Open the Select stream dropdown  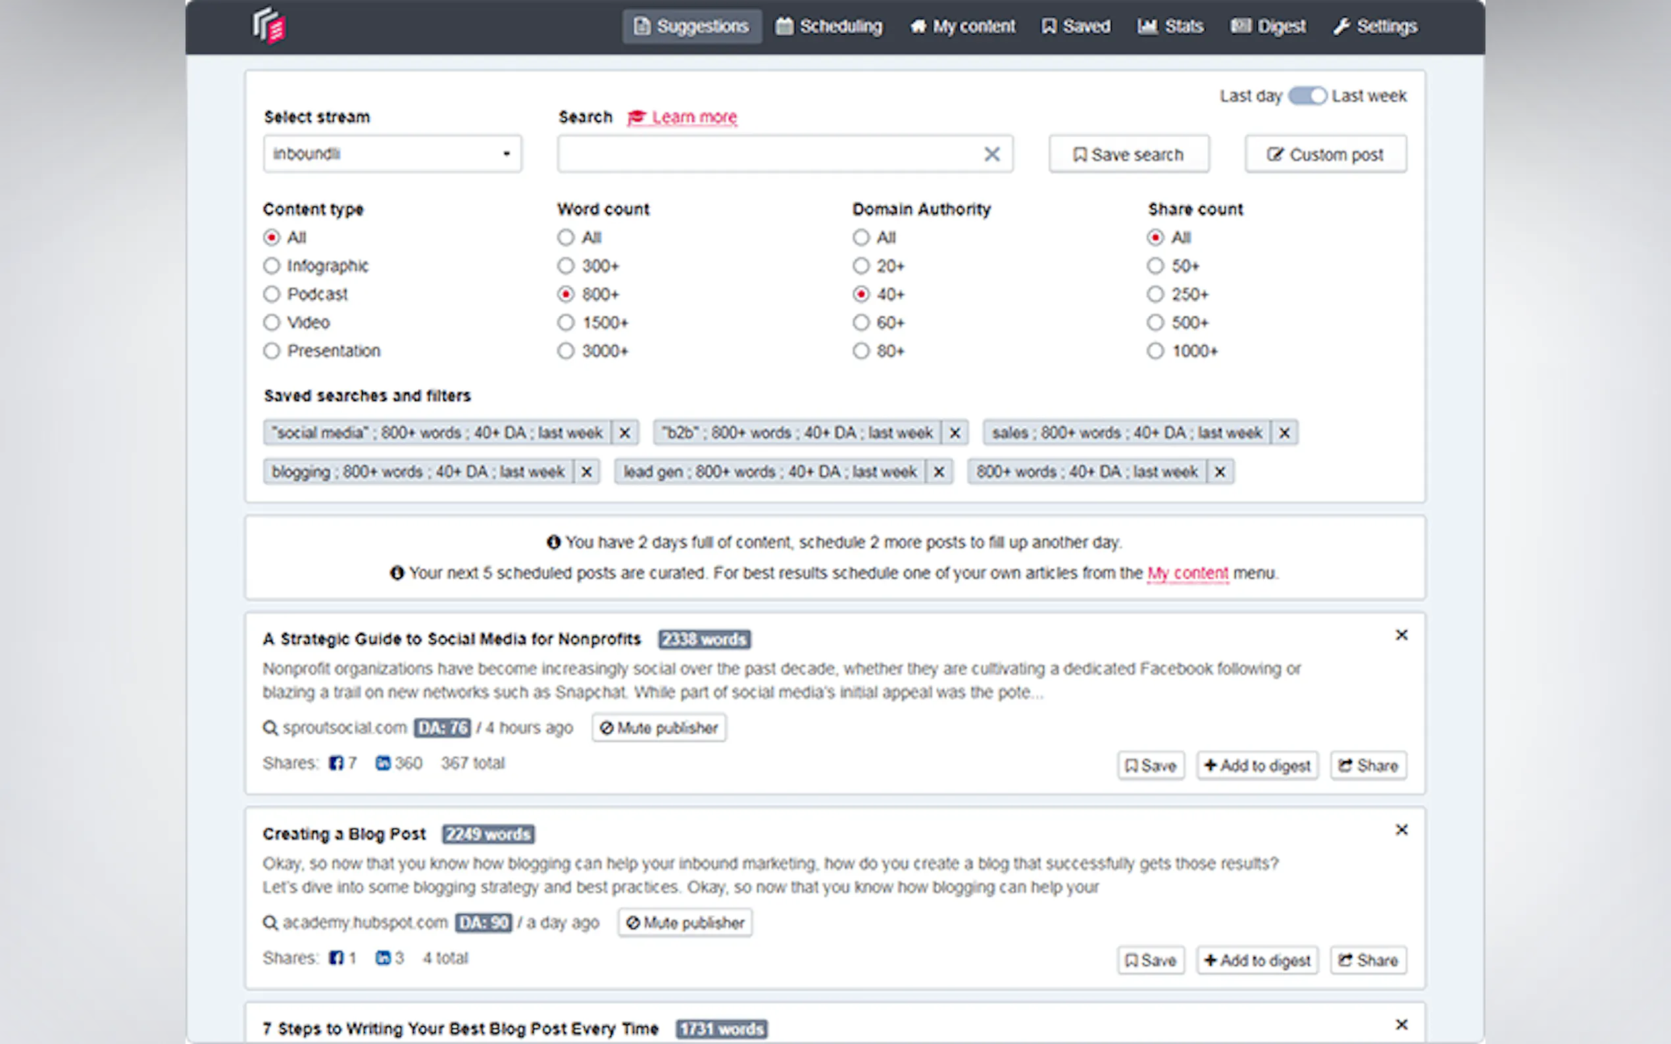(x=391, y=154)
